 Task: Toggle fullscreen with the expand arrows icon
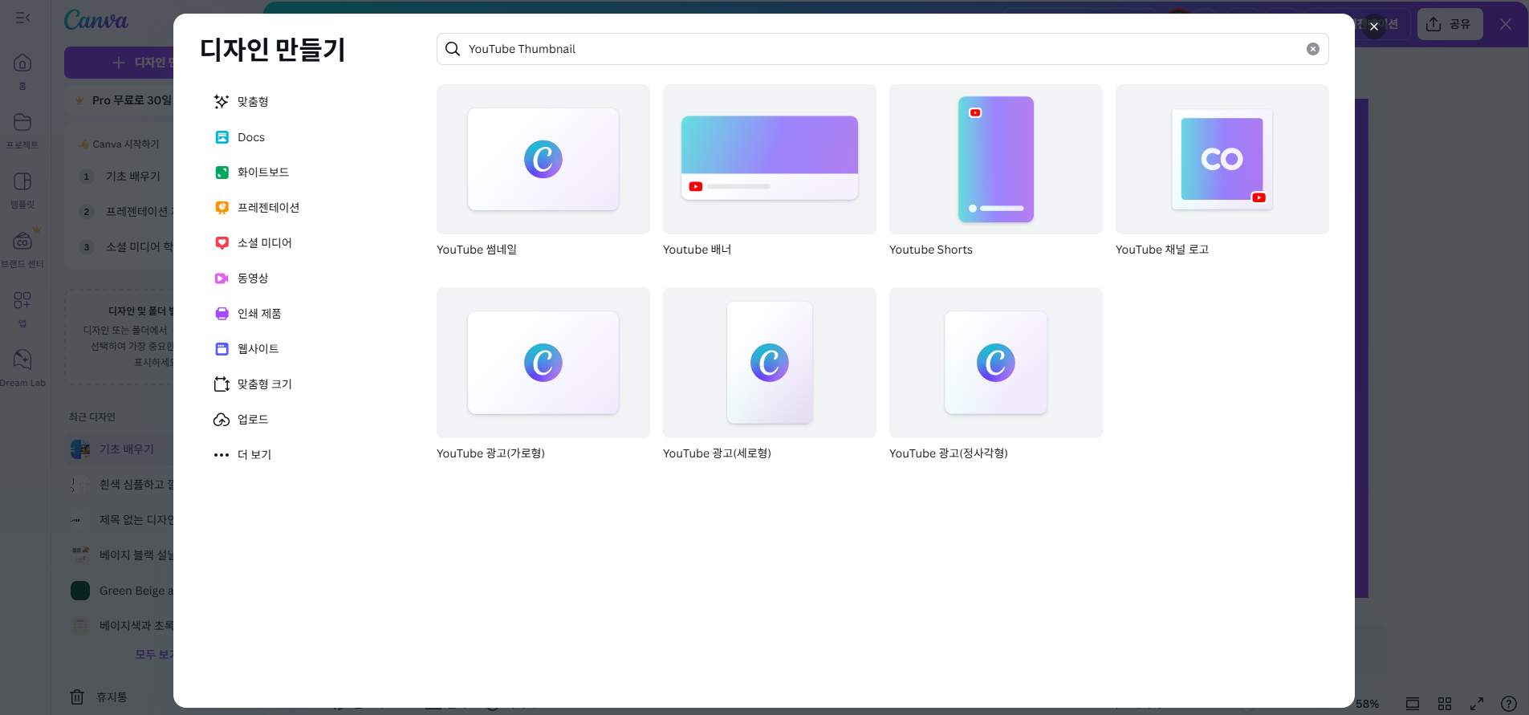tap(1477, 704)
